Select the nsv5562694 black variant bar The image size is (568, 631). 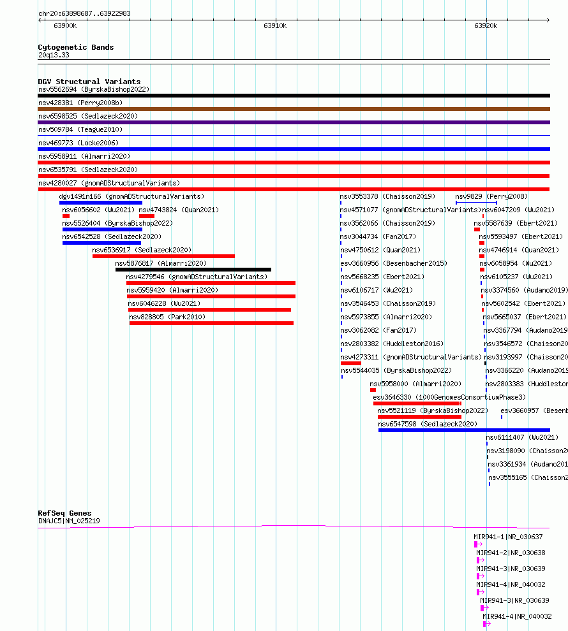pos(294,96)
